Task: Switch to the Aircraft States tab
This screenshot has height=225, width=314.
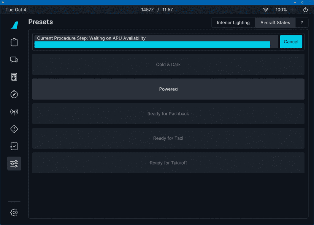Action: (275, 23)
